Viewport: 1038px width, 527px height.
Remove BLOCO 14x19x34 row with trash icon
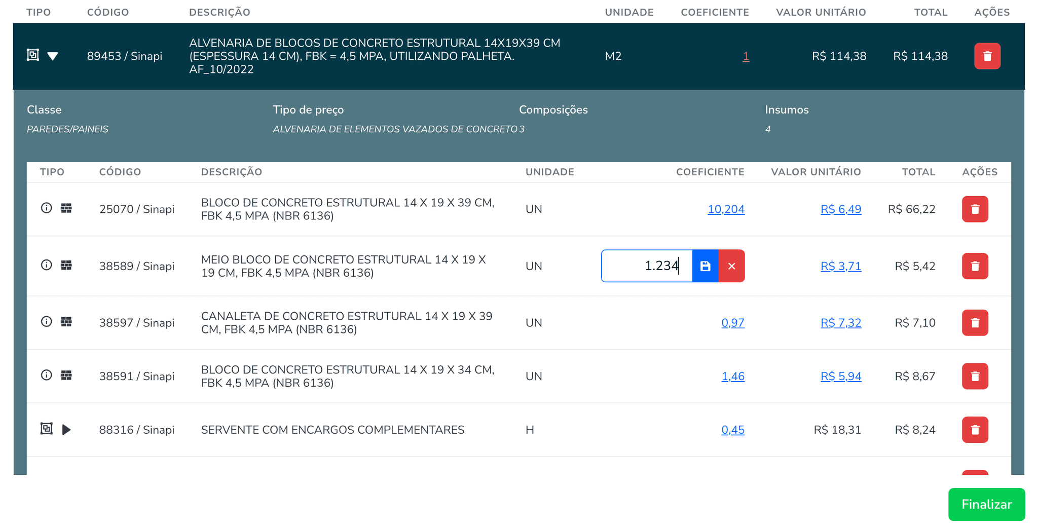975,376
